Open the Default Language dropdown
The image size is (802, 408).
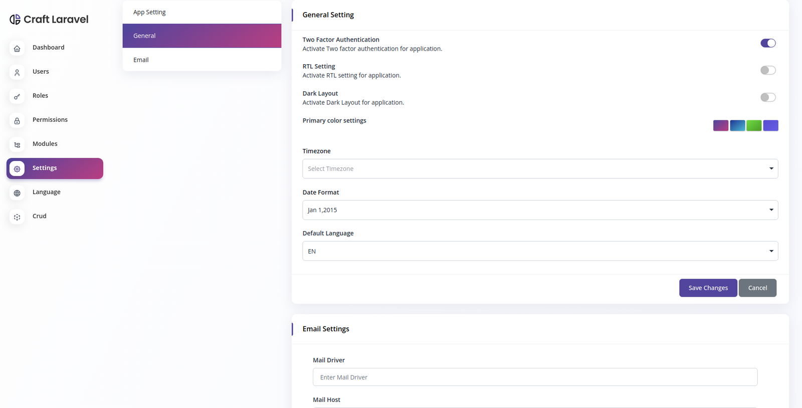[x=540, y=251]
